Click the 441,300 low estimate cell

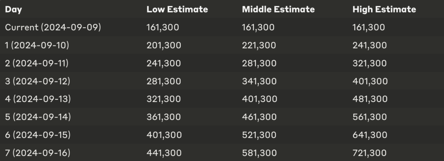(163, 153)
